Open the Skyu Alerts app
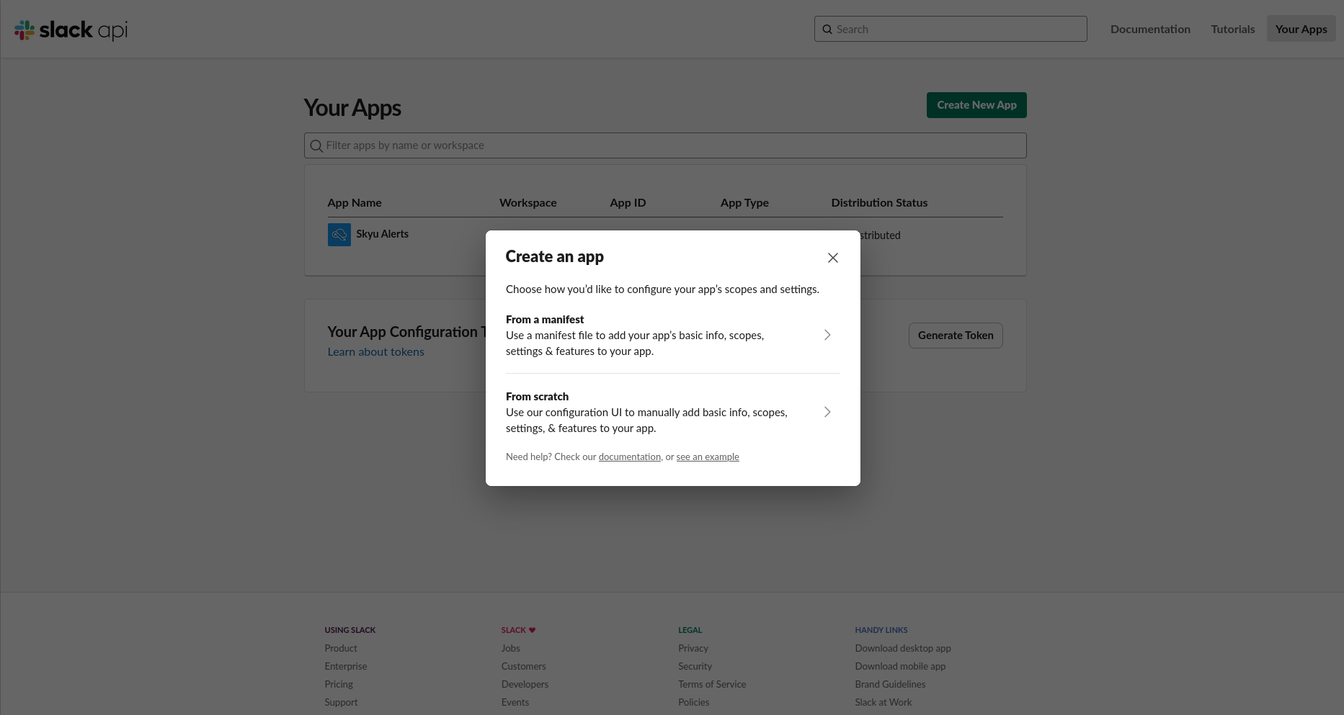This screenshot has width=1344, height=715. click(382, 234)
